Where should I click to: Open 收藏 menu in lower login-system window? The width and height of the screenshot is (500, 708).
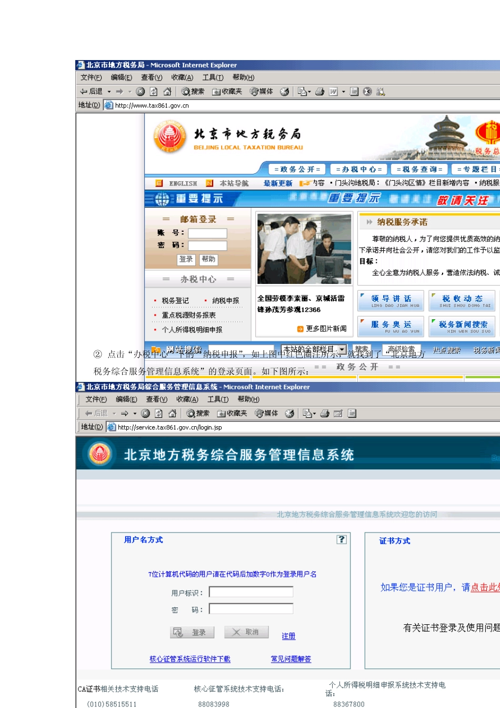coord(187,399)
